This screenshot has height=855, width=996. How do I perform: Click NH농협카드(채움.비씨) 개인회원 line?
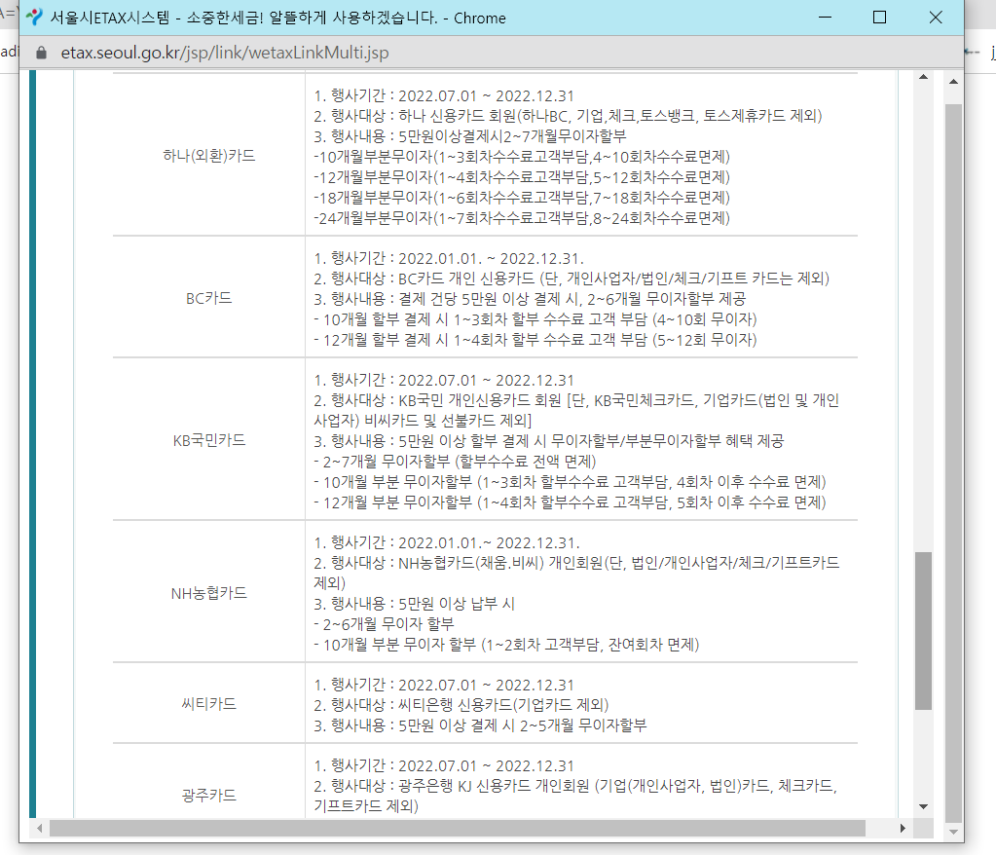click(576, 573)
